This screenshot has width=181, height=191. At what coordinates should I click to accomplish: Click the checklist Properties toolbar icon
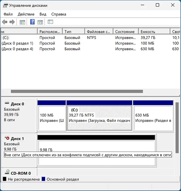[50, 22]
